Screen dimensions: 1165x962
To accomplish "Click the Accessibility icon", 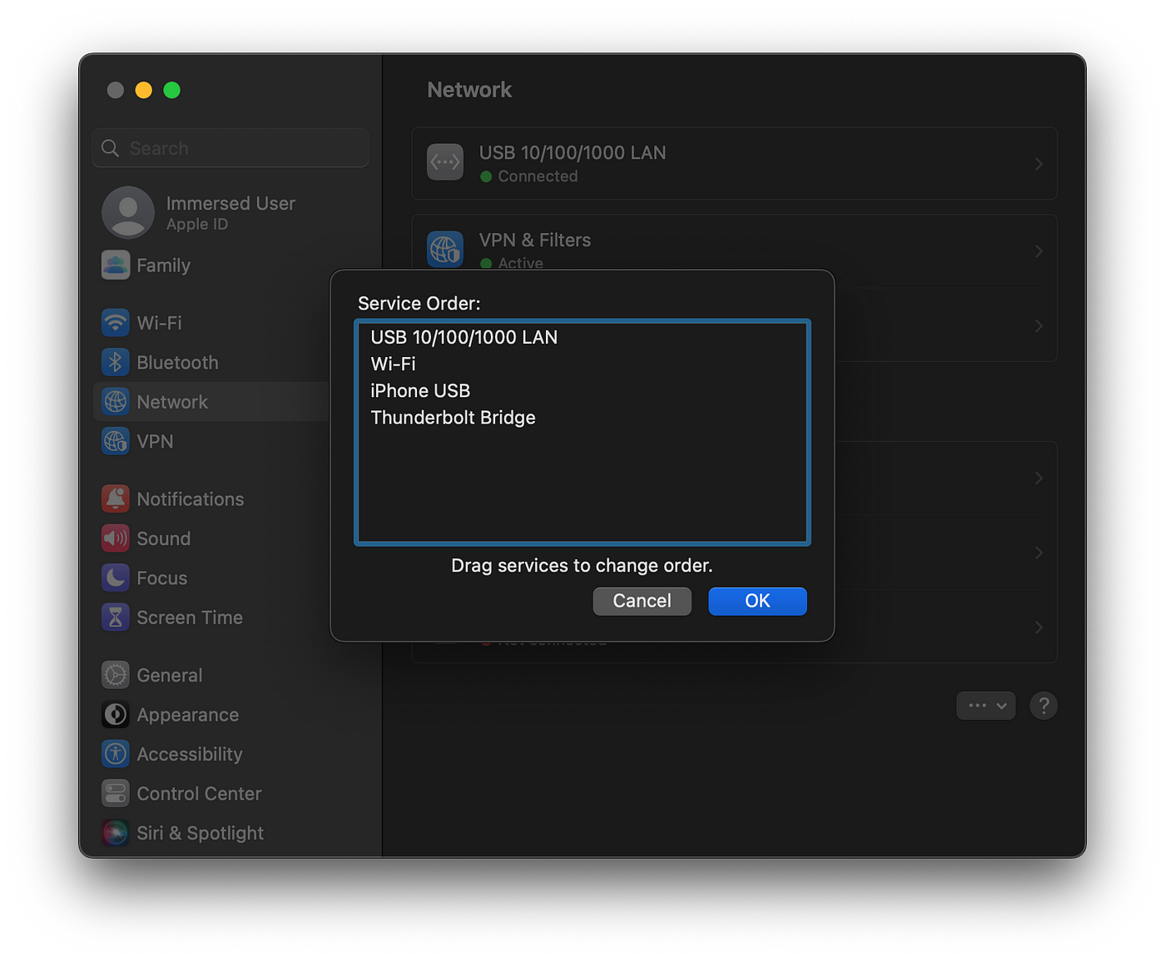I will click(116, 754).
